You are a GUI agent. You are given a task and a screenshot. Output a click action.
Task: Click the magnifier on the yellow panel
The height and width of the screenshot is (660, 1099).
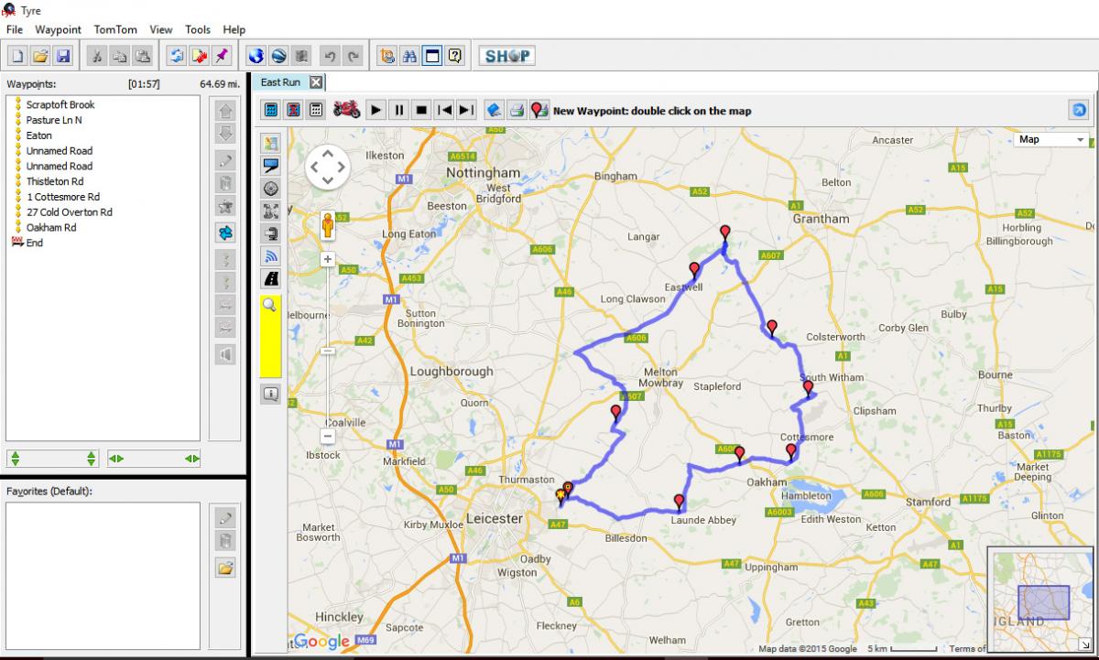pos(269,305)
